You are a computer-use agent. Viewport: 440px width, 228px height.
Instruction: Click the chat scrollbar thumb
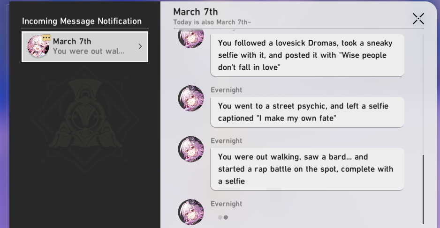[x=423, y=189]
